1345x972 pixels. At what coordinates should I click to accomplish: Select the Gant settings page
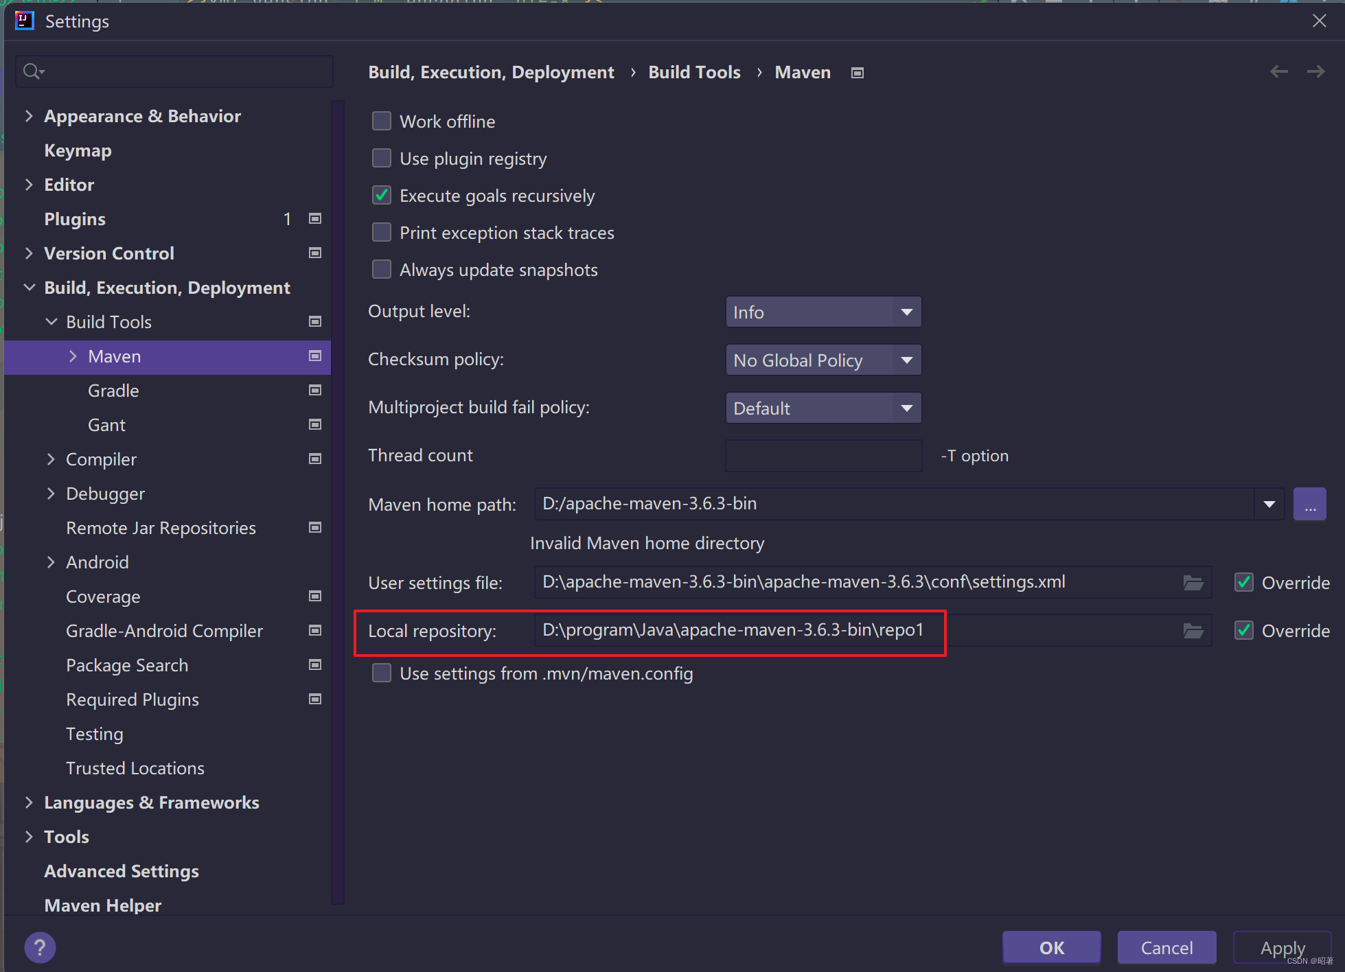(106, 425)
